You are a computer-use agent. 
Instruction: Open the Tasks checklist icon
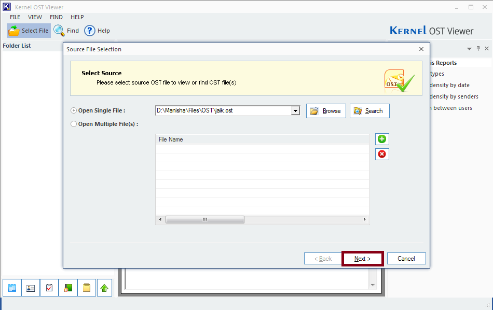49,288
